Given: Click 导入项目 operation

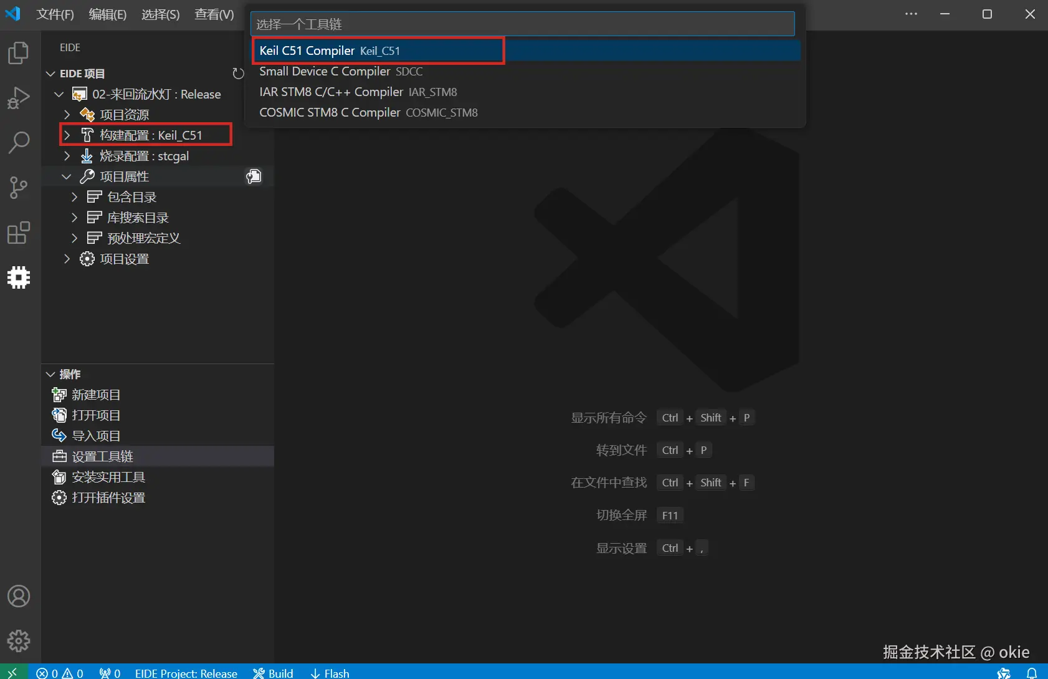Looking at the screenshot, I should click(158, 436).
